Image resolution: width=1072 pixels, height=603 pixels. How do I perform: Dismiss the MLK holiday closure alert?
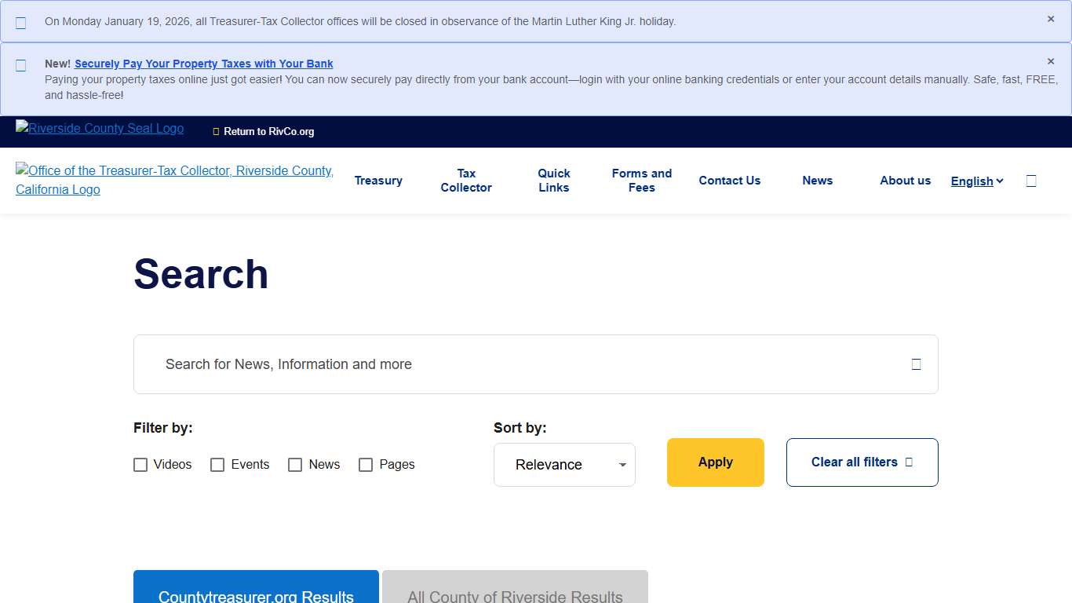(1051, 20)
